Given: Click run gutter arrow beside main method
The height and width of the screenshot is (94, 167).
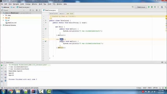Looking at the screenshot, I should (46, 23).
